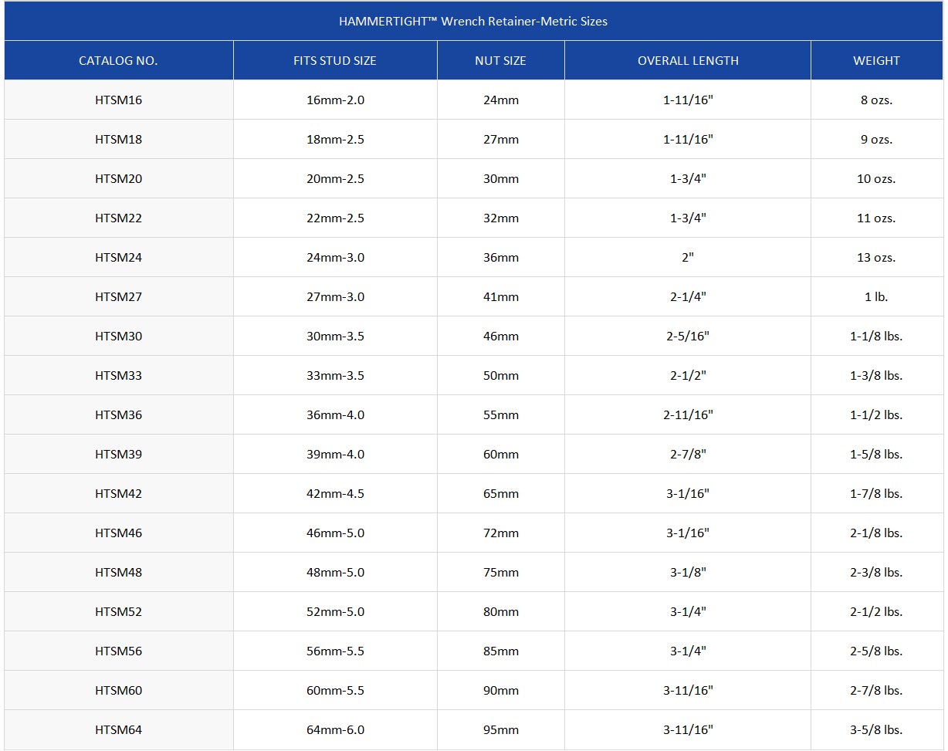Click the 2" overall length for HTSM24
The image size is (948, 751).
pyautogui.click(x=688, y=258)
